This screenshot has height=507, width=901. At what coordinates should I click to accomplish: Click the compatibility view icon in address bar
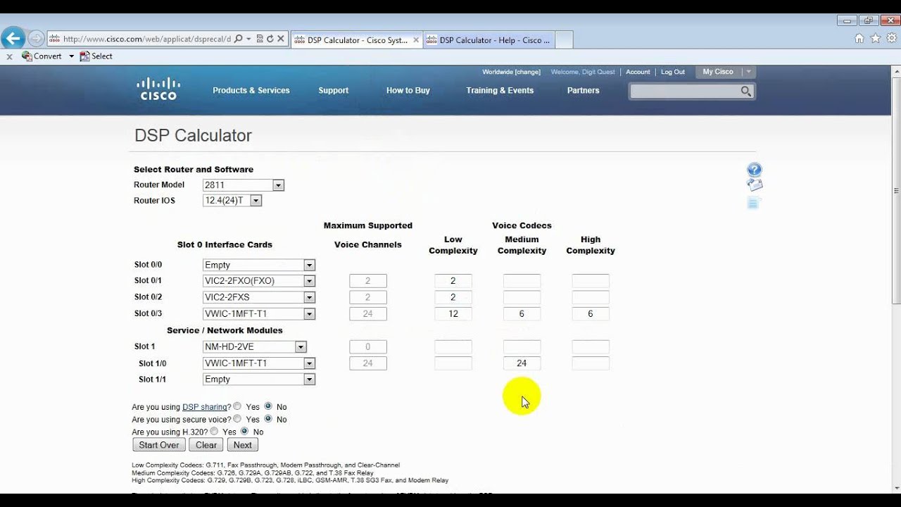pyautogui.click(x=260, y=39)
